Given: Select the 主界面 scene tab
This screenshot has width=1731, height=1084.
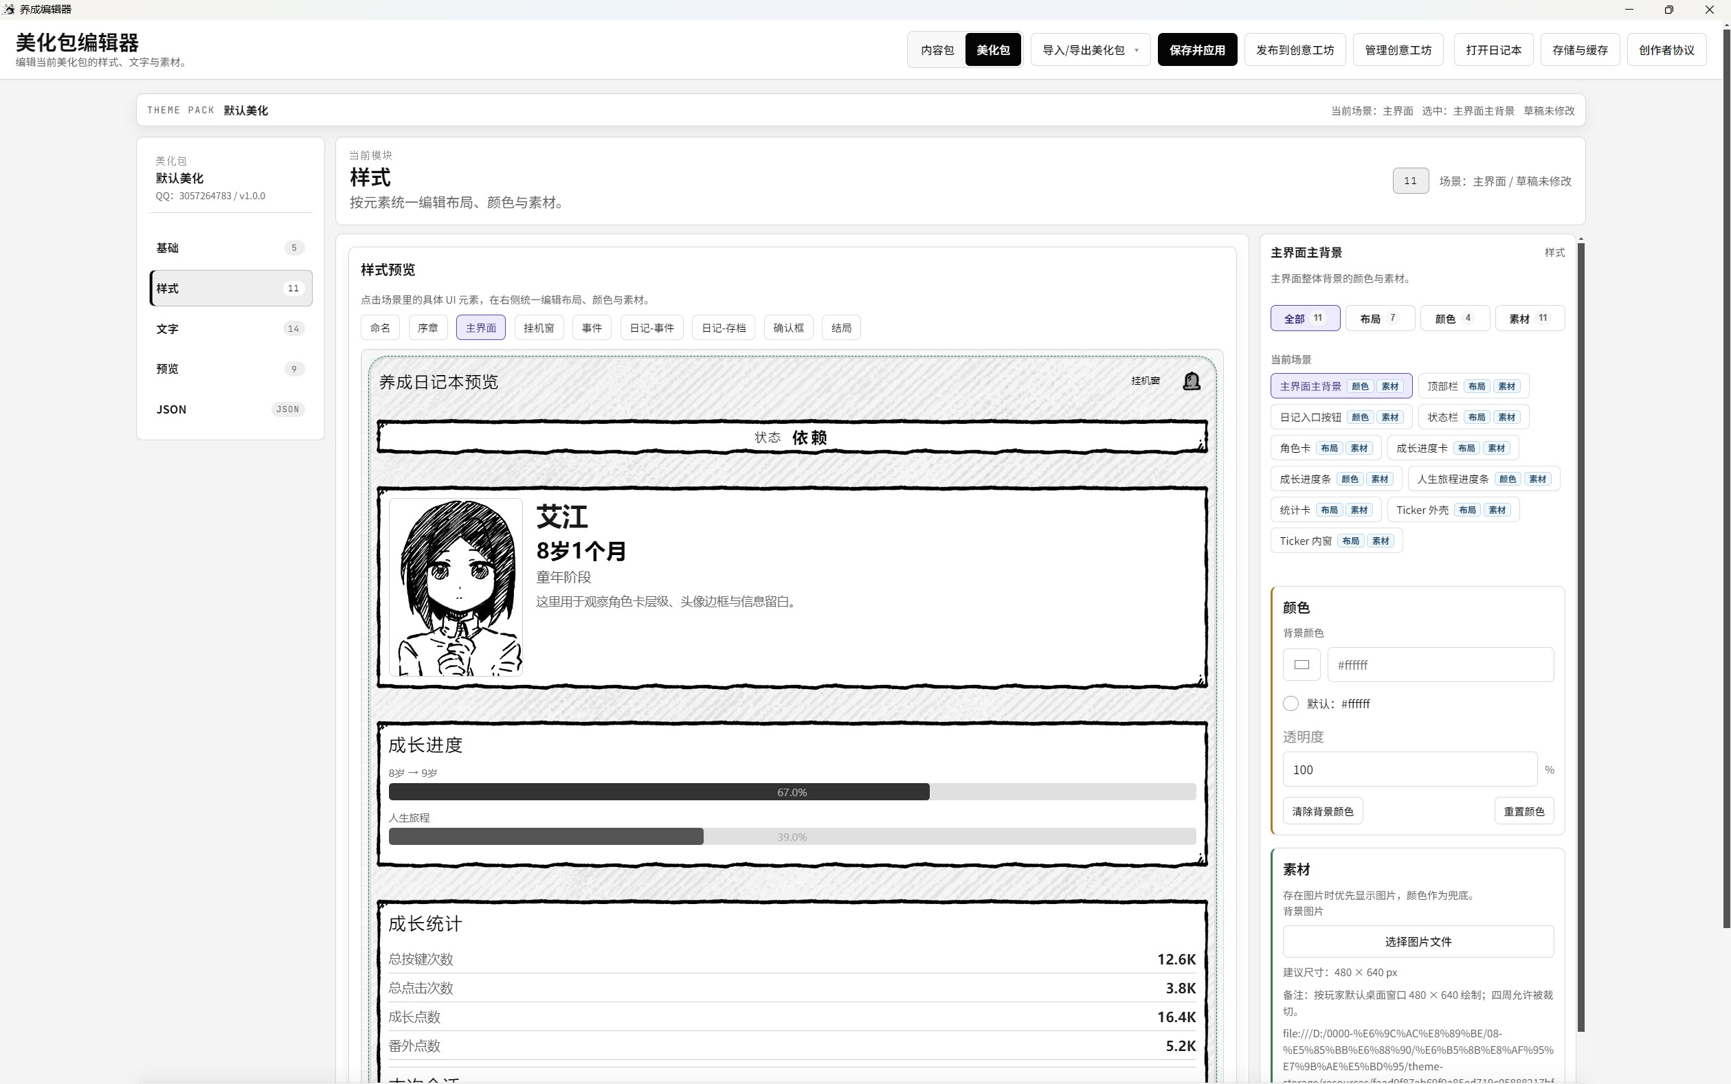Looking at the screenshot, I should point(480,328).
